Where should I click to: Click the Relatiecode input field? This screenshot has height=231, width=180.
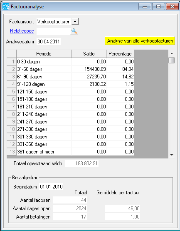53,31
